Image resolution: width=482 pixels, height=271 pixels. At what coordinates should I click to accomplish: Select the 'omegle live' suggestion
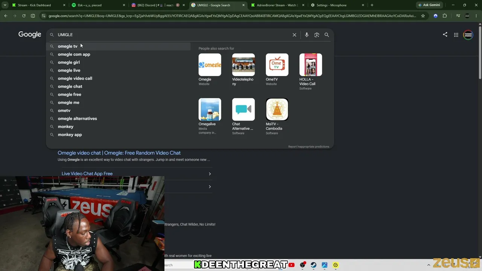point(118,70)
